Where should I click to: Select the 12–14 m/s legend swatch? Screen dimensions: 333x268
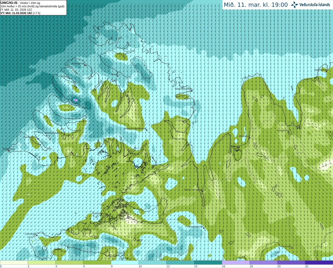tap(180, 263)
